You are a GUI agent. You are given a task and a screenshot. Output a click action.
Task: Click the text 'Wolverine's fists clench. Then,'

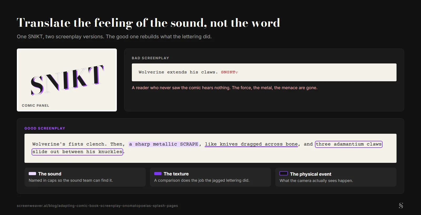78,144
